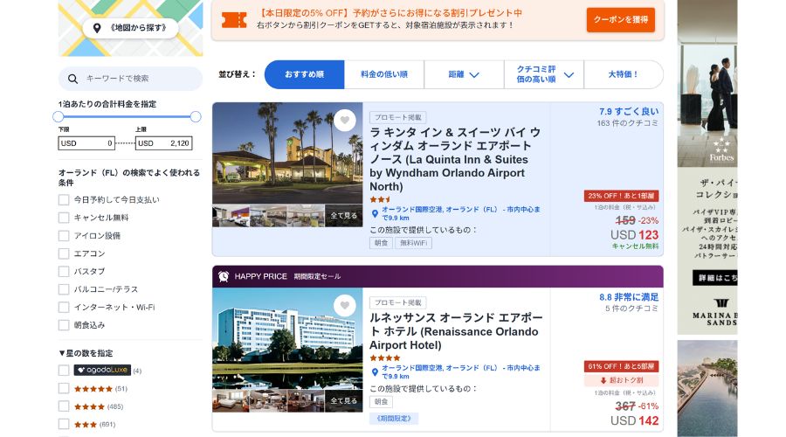Click Renaissance USD 142 price
The width and height of the screenshot is (786, 437).
click(x=634, y=420)
